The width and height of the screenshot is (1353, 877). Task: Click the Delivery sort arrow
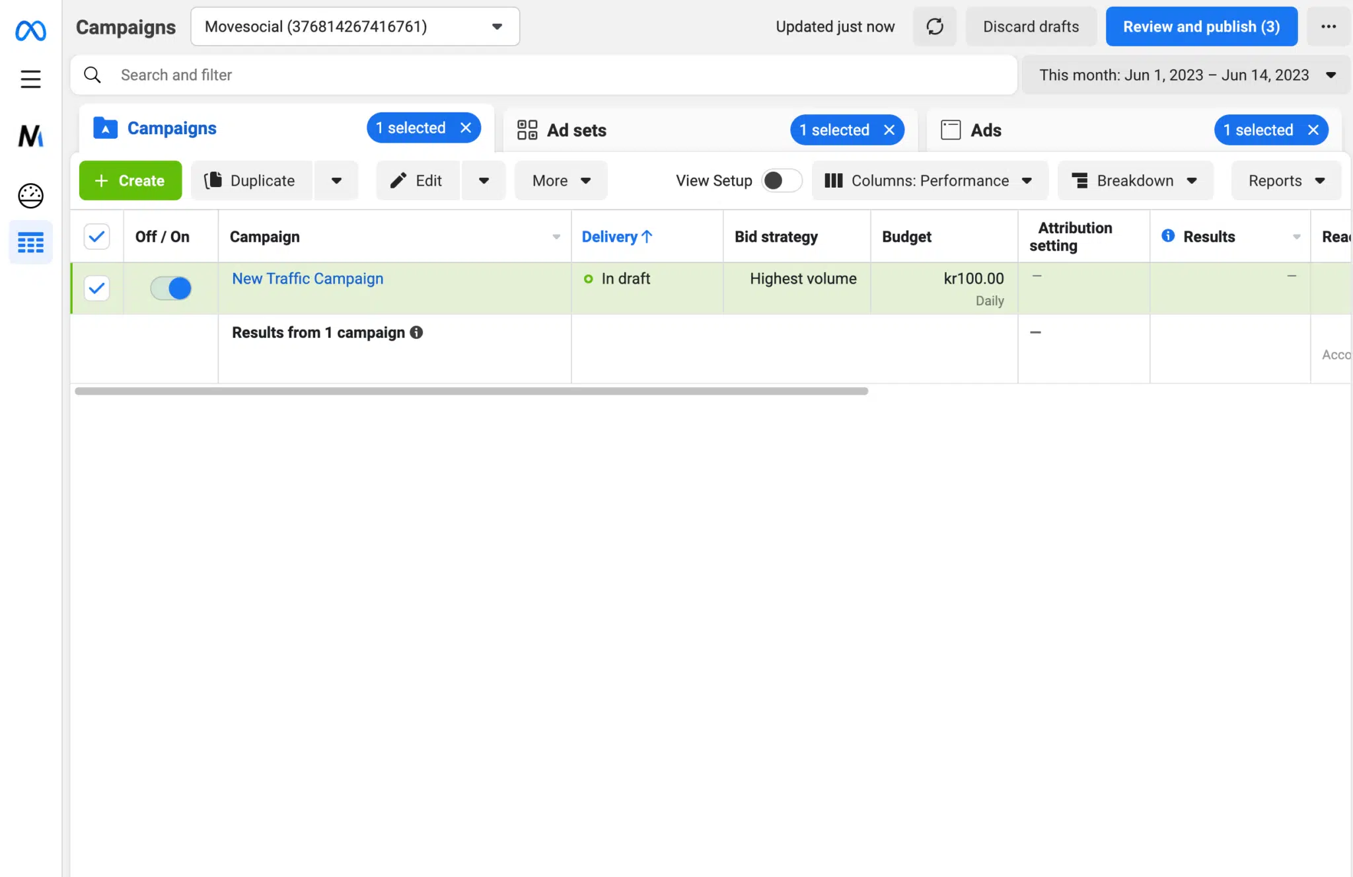(647, 237)
